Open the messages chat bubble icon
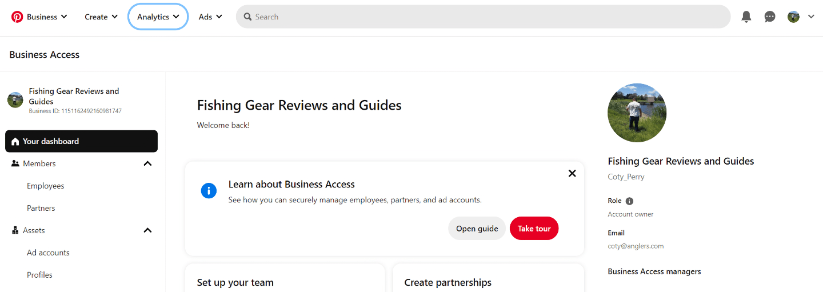Image resolution: width=823 pixels, height=292 pixels. 770,17
